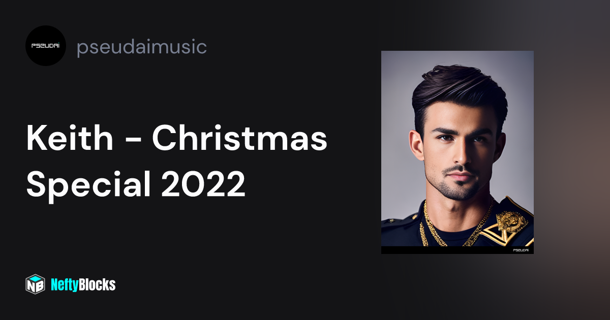The width and height of the screenshot is (610, 320).
Task: Open the pseudaimusic creator name
Action: pyautogui.click(x=142, y=47)
